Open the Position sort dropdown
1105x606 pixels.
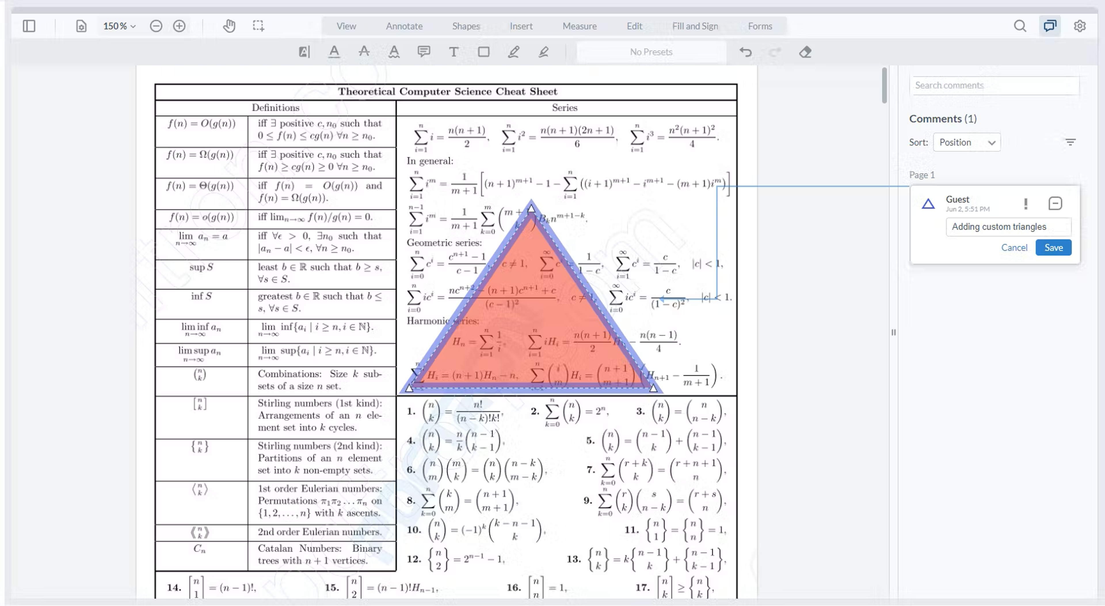coord(967,142)
